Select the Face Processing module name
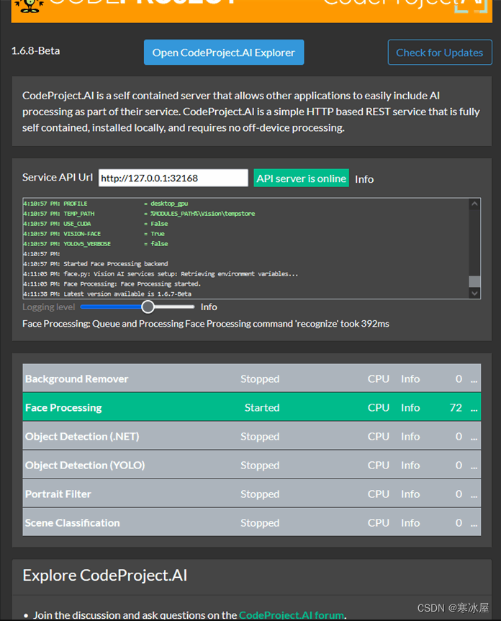Image resolution: width=501 pixels, height=621 pixels. point(63,407)
